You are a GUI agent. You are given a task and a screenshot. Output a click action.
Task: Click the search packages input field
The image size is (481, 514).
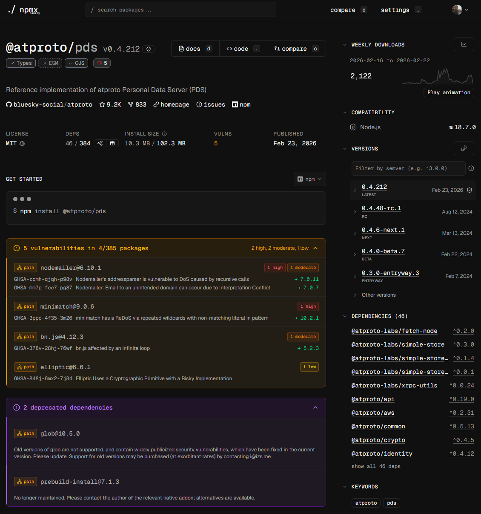[x=181, y=10]
